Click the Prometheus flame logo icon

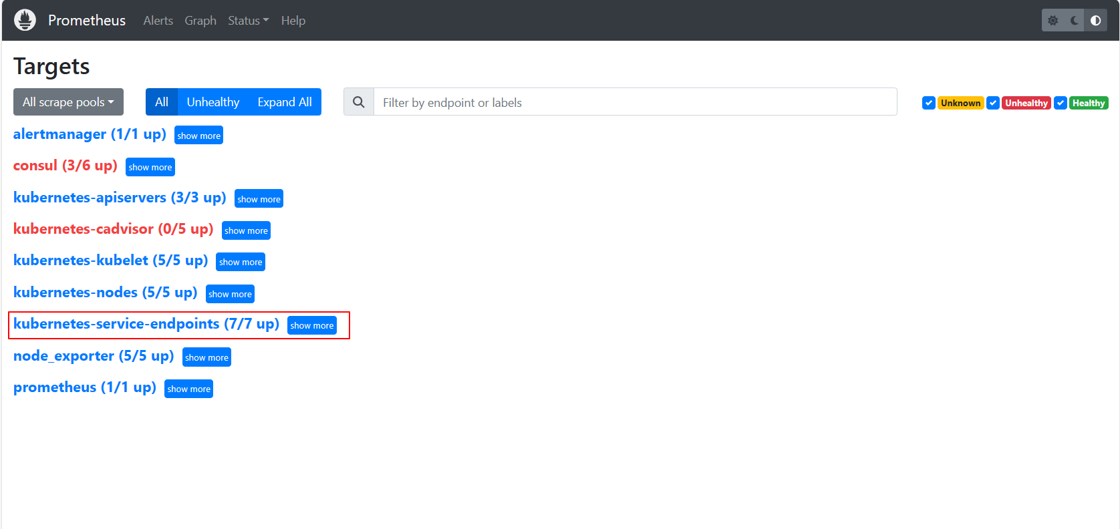25,20
